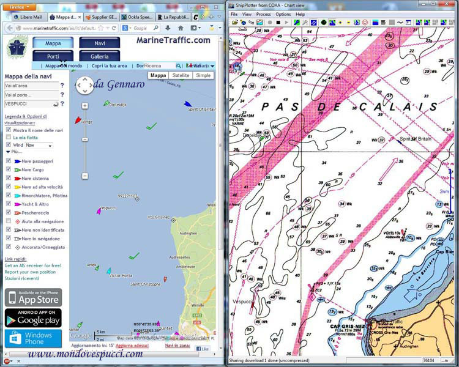
Task: Click the reload page icon in Firefox
Action: (114, 28)
